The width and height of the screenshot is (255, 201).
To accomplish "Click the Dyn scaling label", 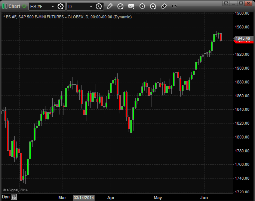I will point(6,197).
